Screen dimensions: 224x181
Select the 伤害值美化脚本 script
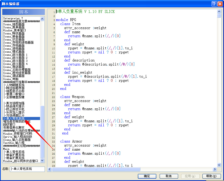click(x=14, y=128)
